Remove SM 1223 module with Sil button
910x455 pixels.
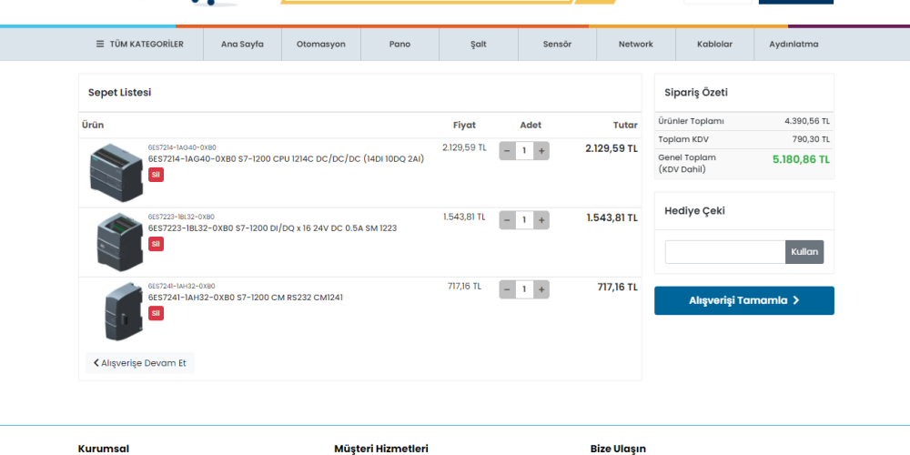pyautogui.click(x=156, y=244)
